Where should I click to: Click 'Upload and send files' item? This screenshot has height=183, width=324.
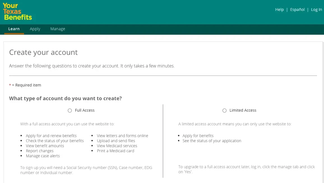(116, 141)
